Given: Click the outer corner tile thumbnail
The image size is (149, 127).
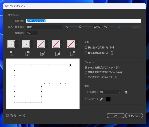Looking at the screenshot, I should [x=11, y=44].
